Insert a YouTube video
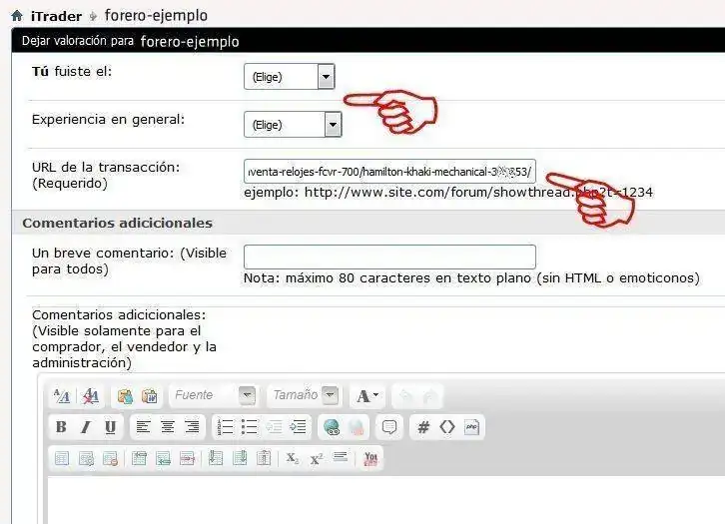The height and width of the screenshot is (524, 725). 370,458
